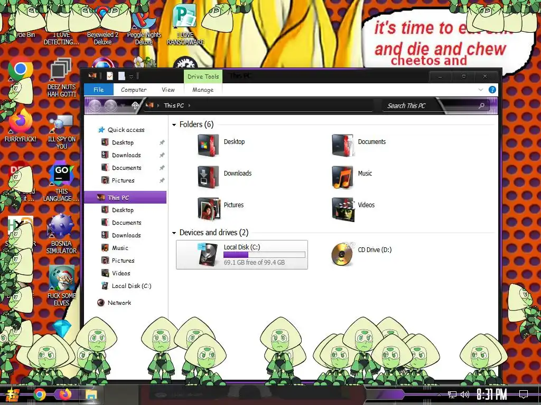Open the Start menu button
The width and height of the screenshot is (541, 405).
point(13,395)
